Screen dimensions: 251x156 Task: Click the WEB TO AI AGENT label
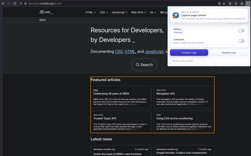[190, 12]
